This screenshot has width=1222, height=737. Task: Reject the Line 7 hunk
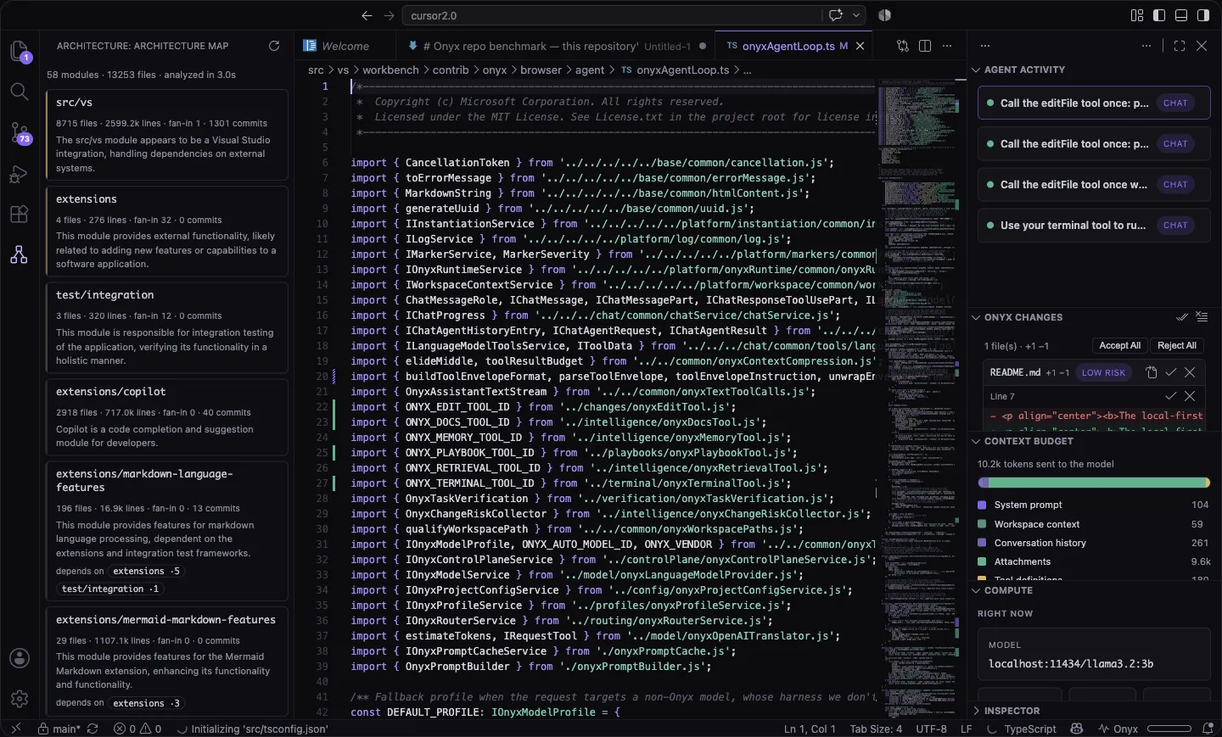[x=1190, y=396]
